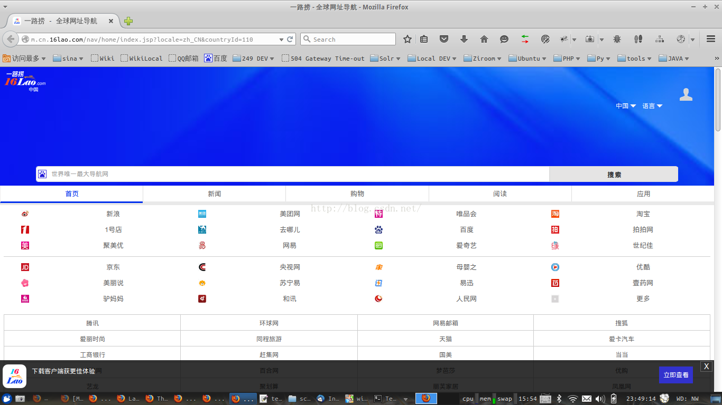This screenshot has height=405, width=722.
Task: Click the user profile avatar icon
Action: coord(686,94)
